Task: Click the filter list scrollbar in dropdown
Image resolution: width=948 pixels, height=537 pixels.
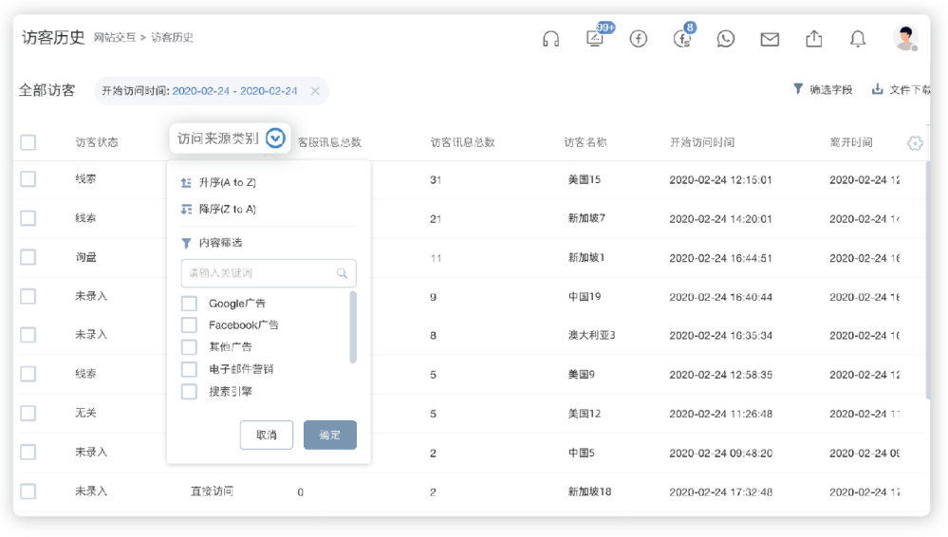Action: (353, 327)
